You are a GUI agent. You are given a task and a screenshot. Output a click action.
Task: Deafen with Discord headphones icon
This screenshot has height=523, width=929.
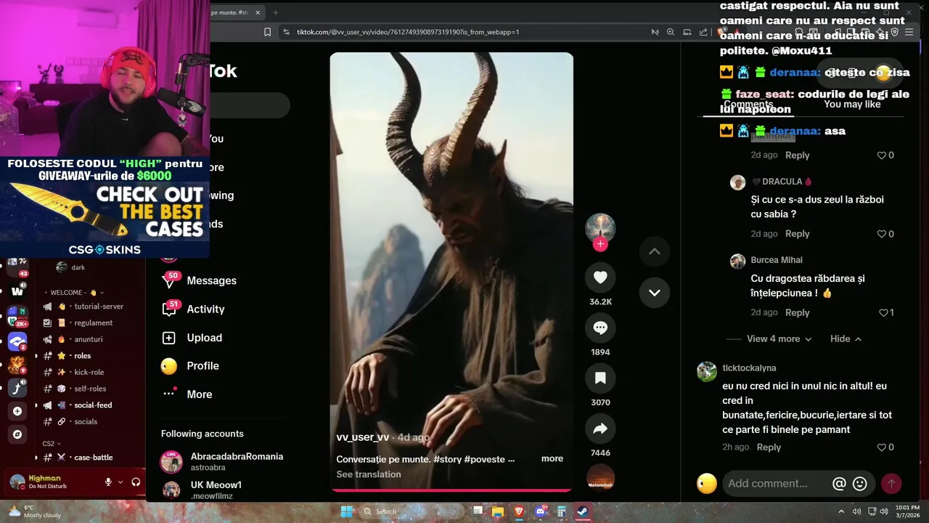pyautogui.click(x=136, y=482)
